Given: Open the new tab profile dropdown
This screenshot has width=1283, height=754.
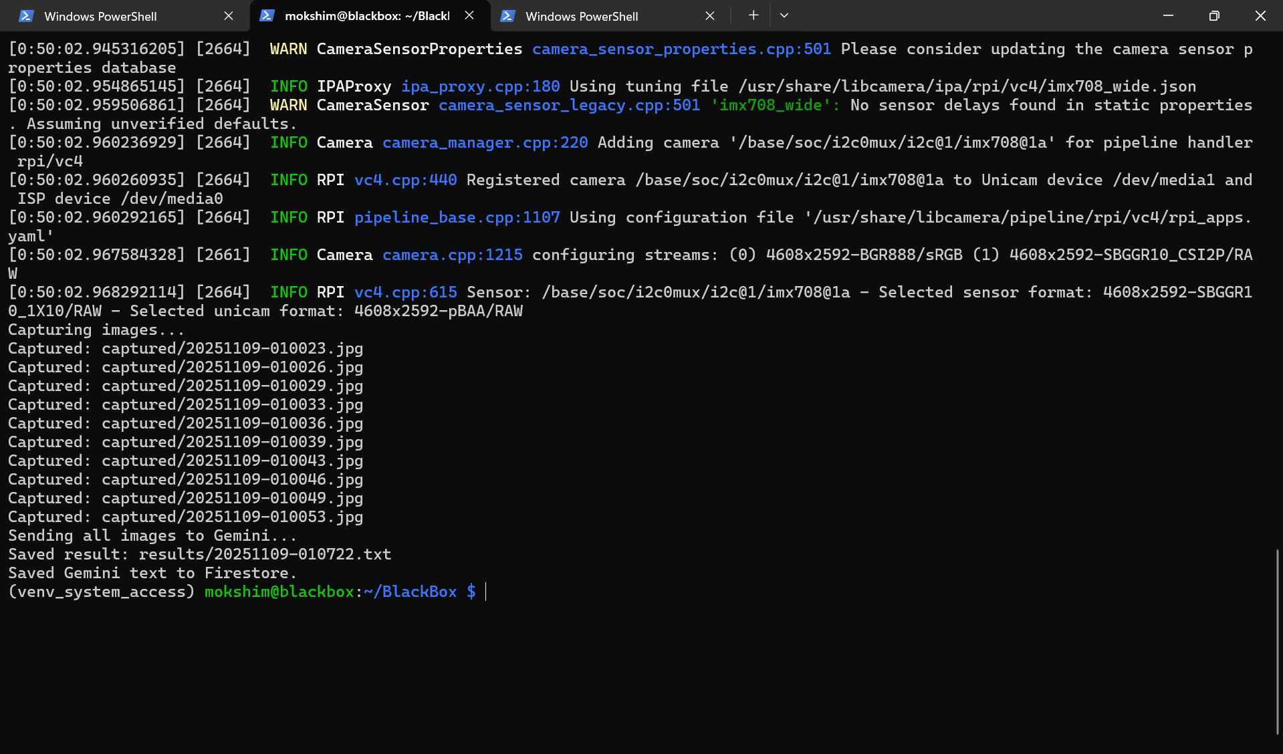Looking at the screenshot, I should (x=784, y=15).
